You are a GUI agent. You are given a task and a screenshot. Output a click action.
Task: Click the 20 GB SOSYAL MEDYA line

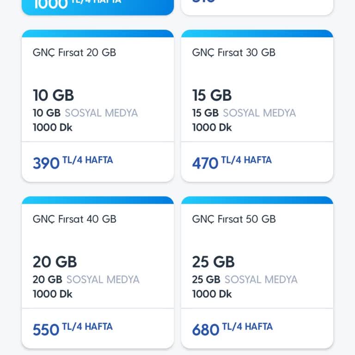(x=86, y=279)
